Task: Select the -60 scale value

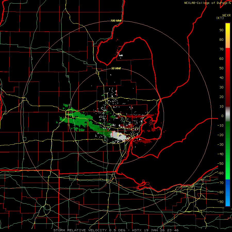Action: tap(220, 173)
